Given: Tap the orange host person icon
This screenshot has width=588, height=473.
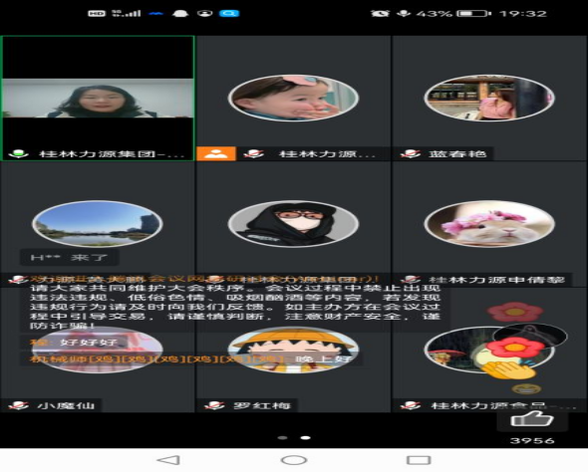Looking at the screenshot, I should [216, 153].
